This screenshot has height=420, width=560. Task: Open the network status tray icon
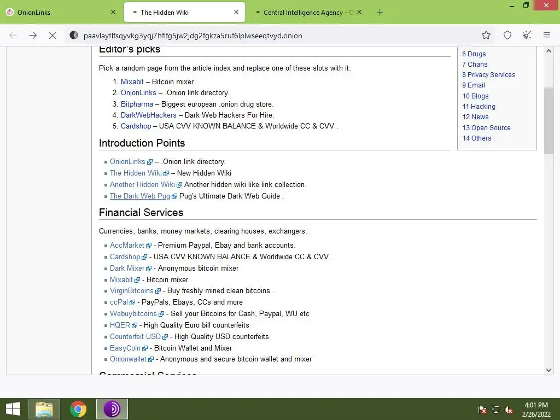(x=495, y=410)
